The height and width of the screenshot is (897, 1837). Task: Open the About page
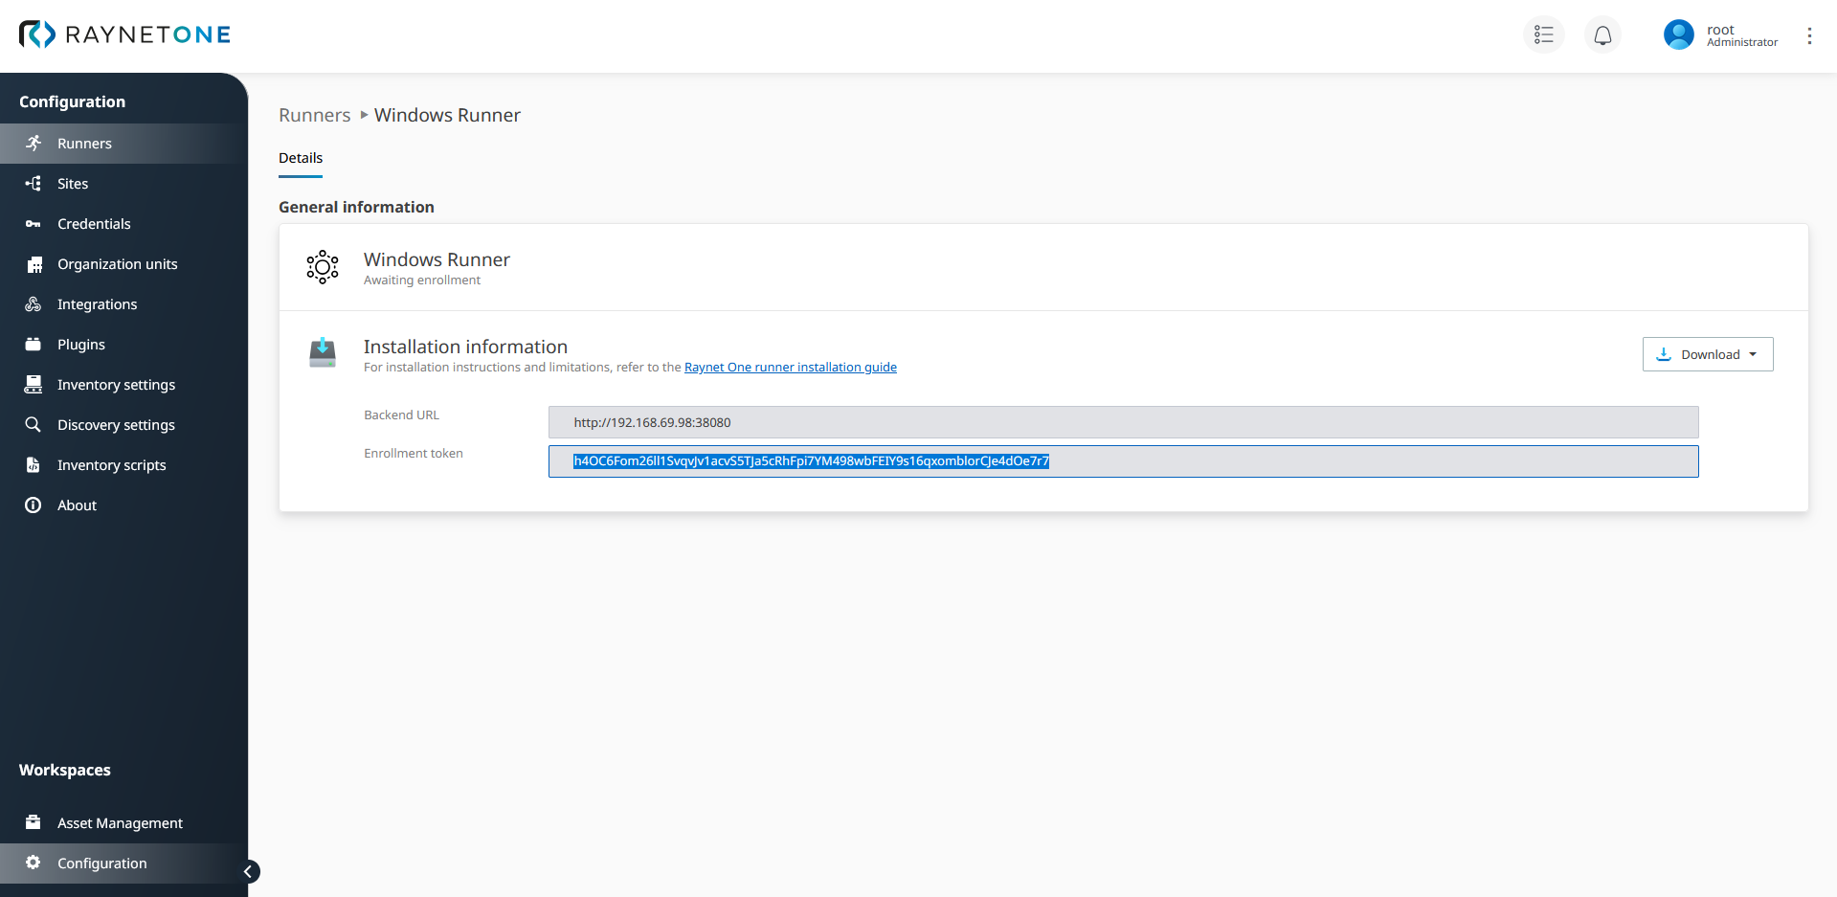click(x=123, y=505)
